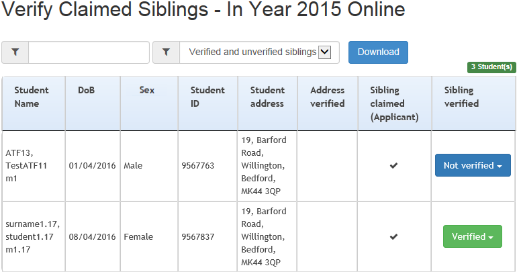Image resolution: width=519 pixels, height=274 pixels.
Task: Expand the Not verified dropdown for ATF13
Action: click(x=473, y=165)
